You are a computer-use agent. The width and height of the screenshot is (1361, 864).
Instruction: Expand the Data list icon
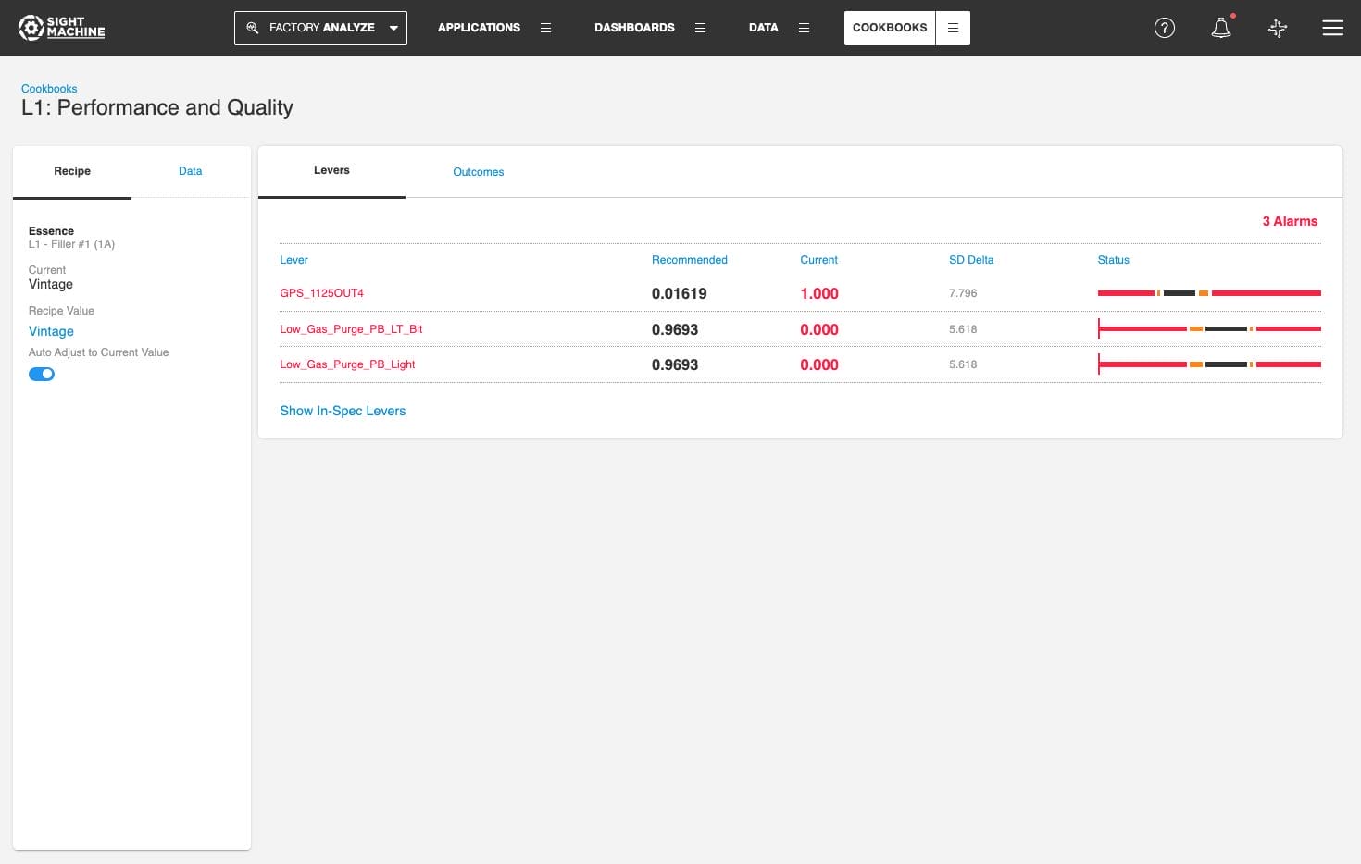click(804, 28)
